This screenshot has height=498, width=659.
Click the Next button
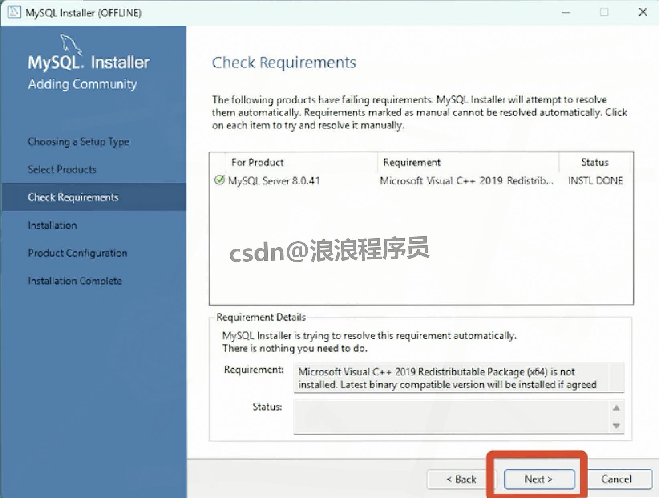[x=539, y=479]
